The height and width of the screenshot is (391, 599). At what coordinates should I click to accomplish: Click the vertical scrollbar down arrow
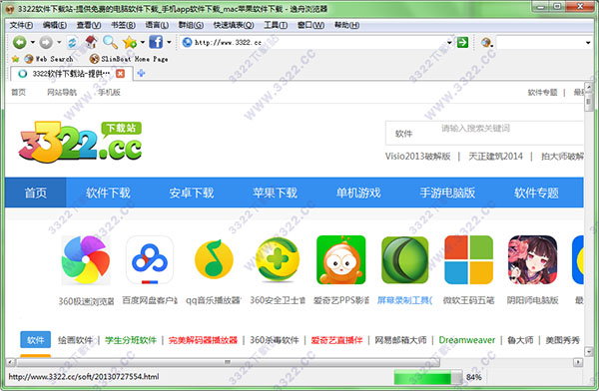coord(588,351)
